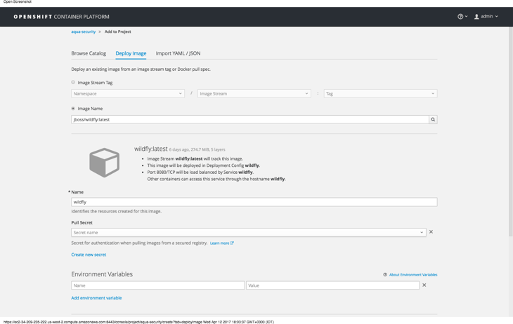This screenshot has width=513, height=324.
Task: Select the Image Stream Tag radio button
Action: click(x=73, y=82)
